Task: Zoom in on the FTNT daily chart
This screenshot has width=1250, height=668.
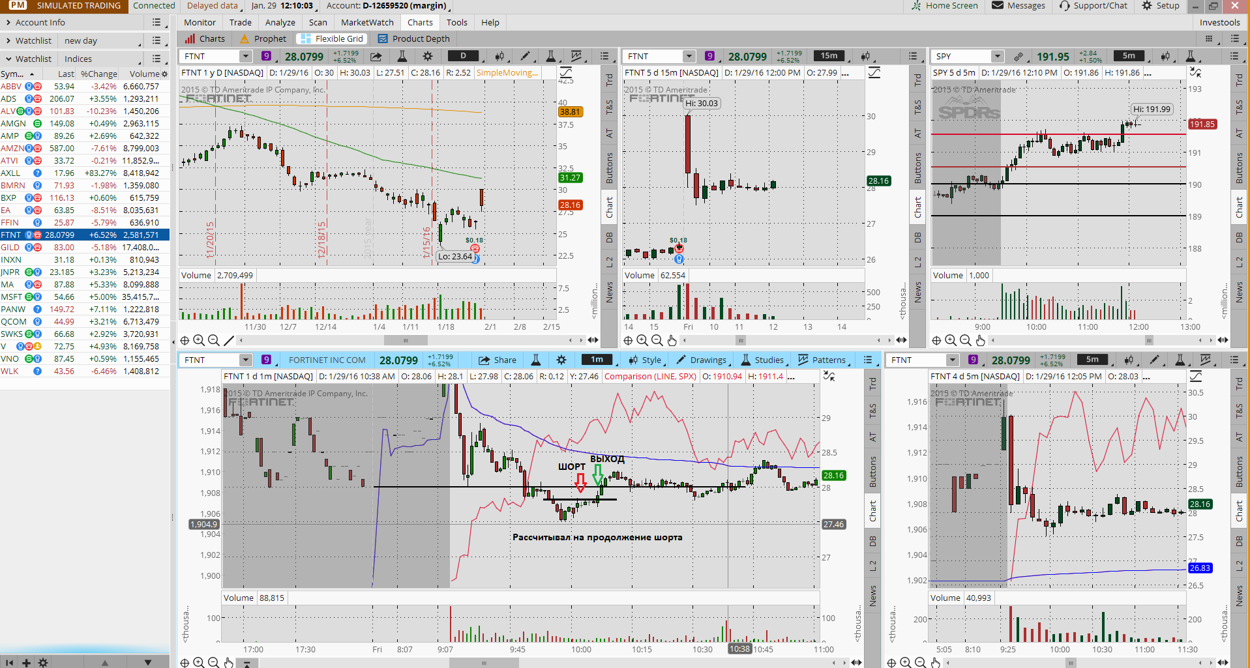Action: (199, 340)
